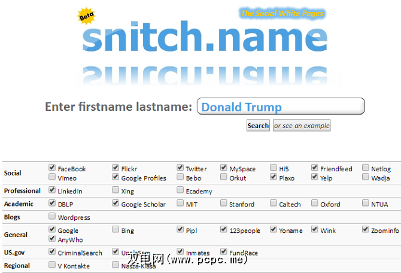Uncheck the Google checkbox in General

coord(52,229)
